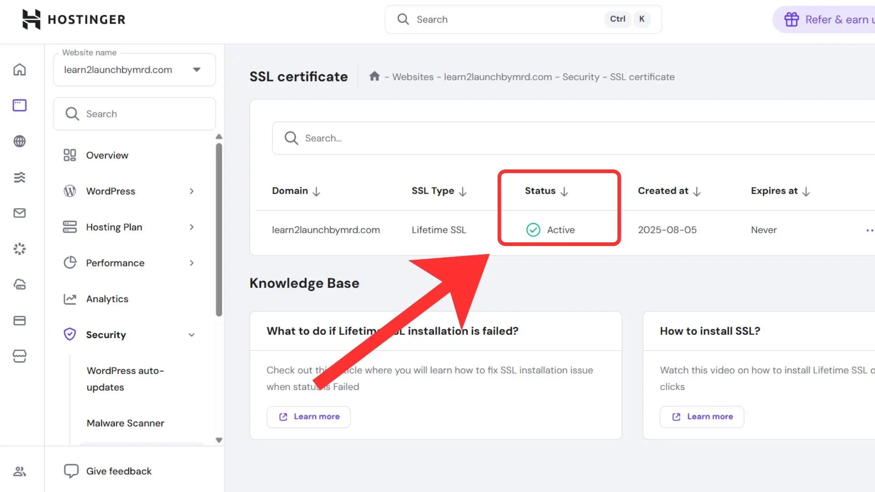Click magnifier icon in sidebar search
The height and width of the screenshot is (492, 875).
pos(72,113)
